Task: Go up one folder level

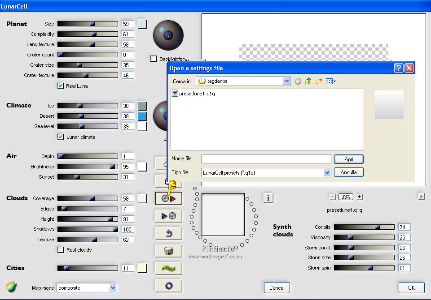Action: (308, 81)
